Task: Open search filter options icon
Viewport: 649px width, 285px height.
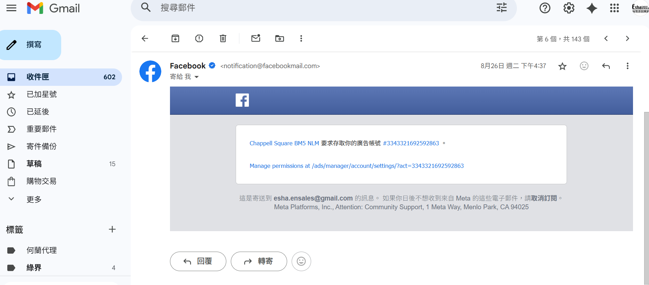Action: point(501,8)
